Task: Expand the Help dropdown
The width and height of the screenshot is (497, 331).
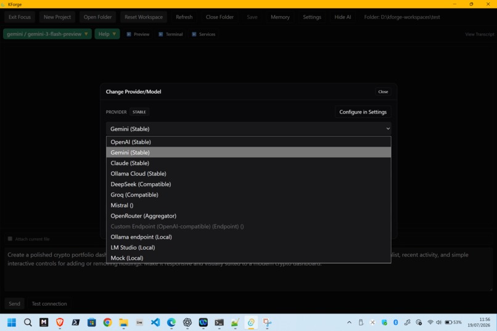Action: pos(107,34)
